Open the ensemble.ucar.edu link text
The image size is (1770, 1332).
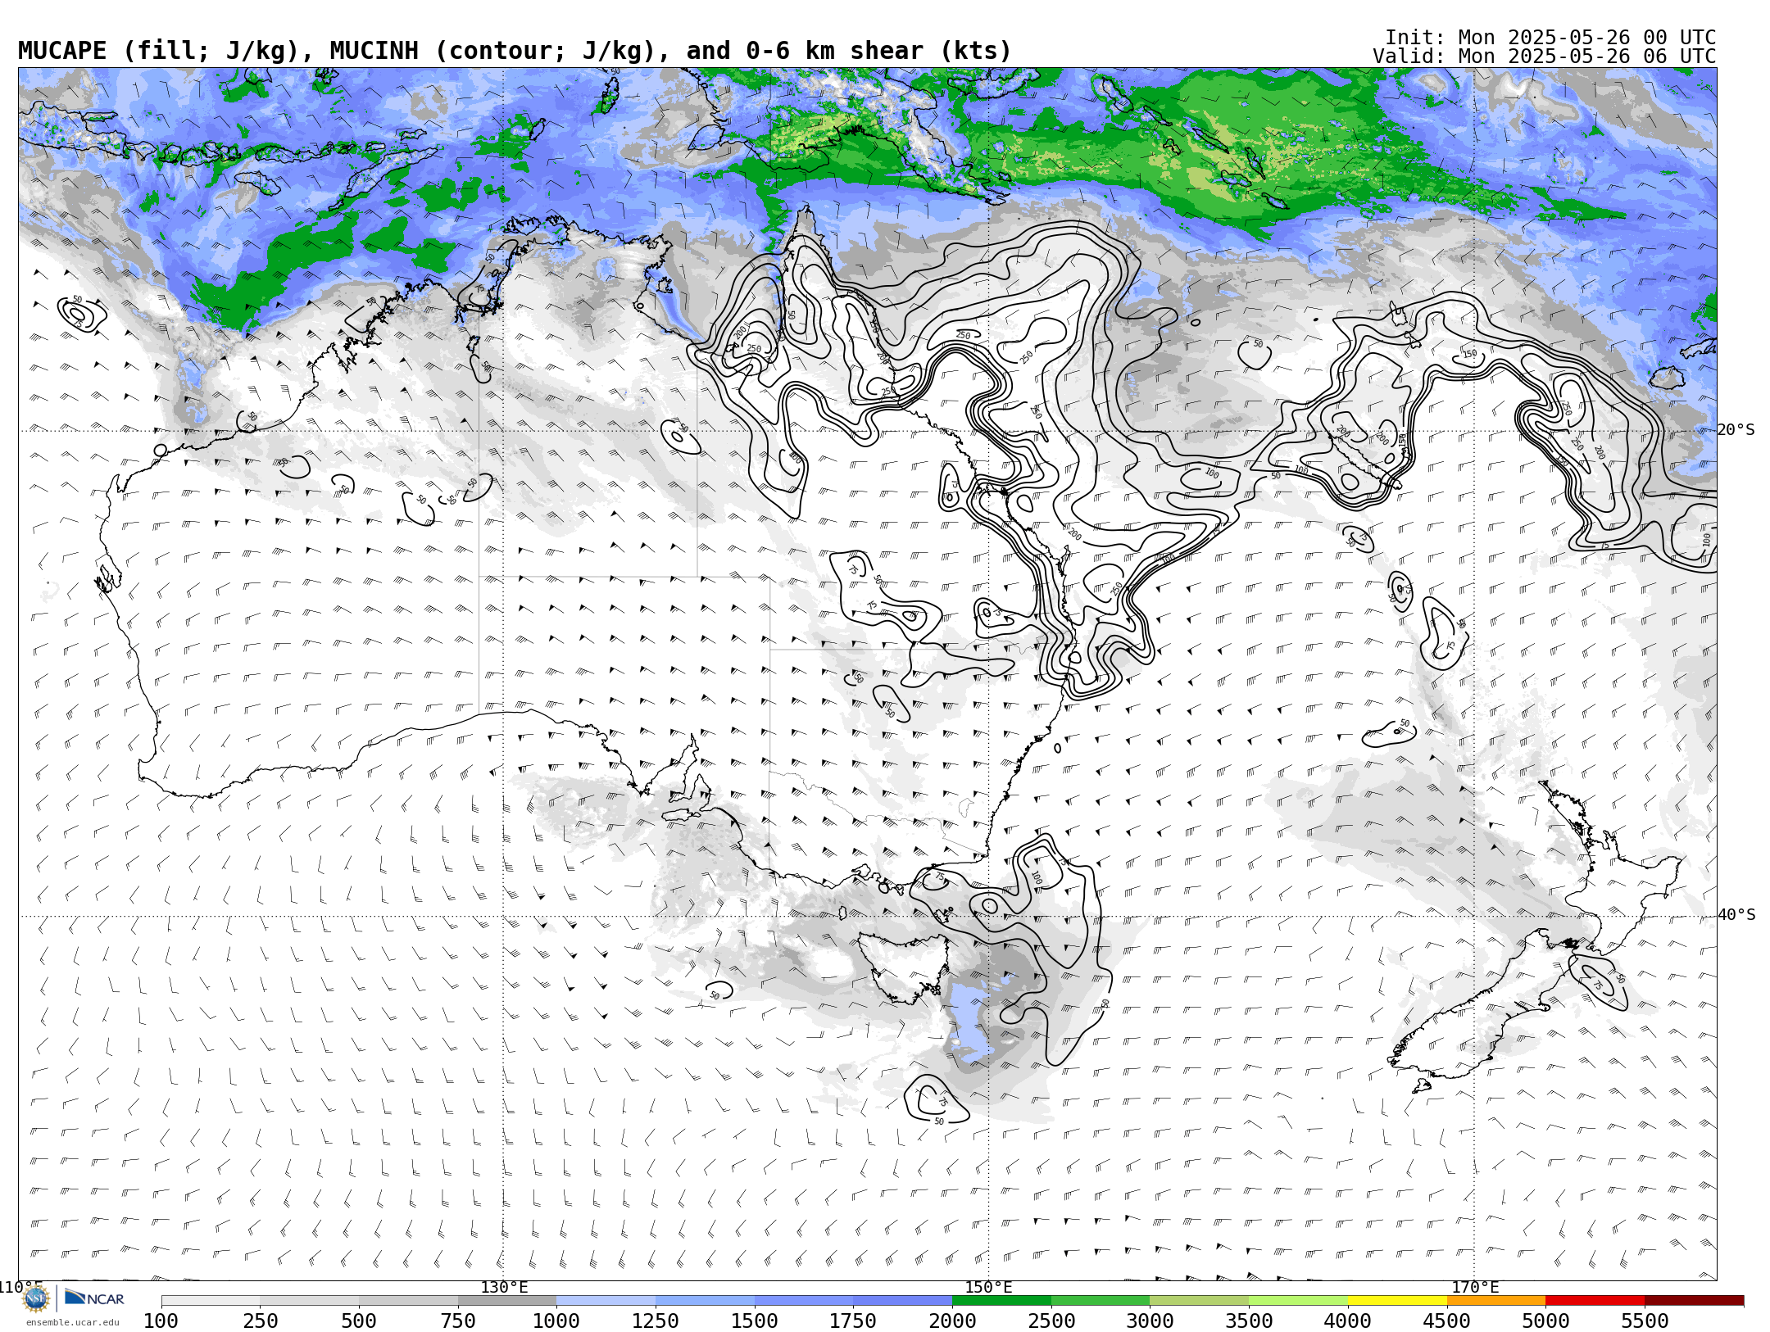pyautogui.click(x=72, y=1322)
